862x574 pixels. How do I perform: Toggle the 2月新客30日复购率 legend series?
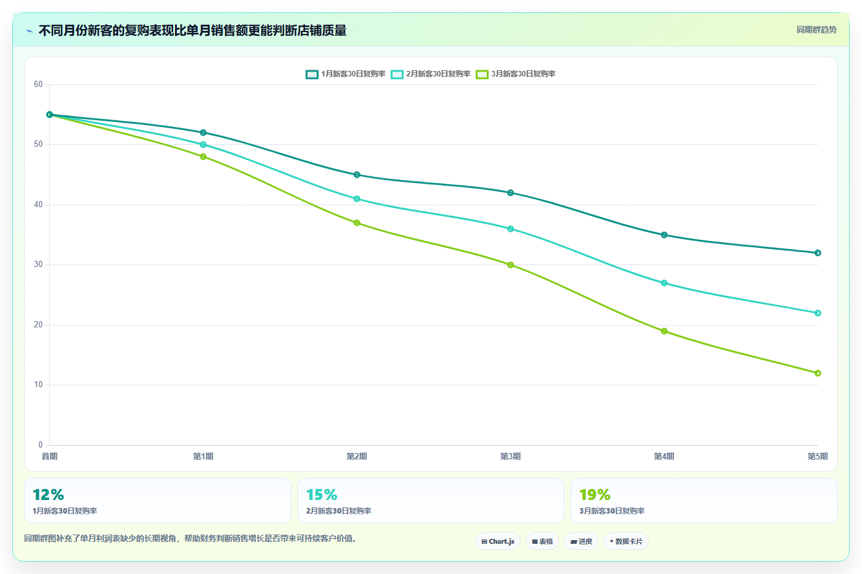click(431, 74)
